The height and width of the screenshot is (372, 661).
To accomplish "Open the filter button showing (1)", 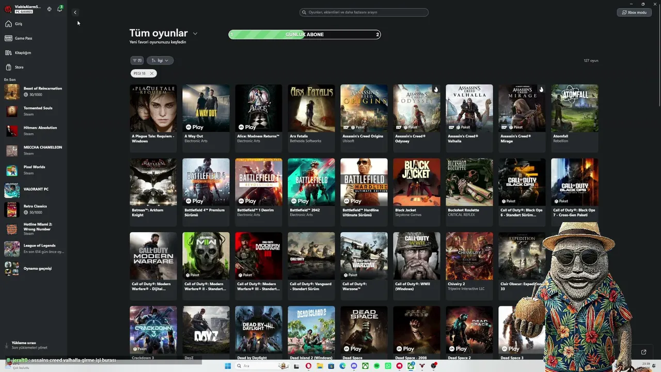I will 137,60.
